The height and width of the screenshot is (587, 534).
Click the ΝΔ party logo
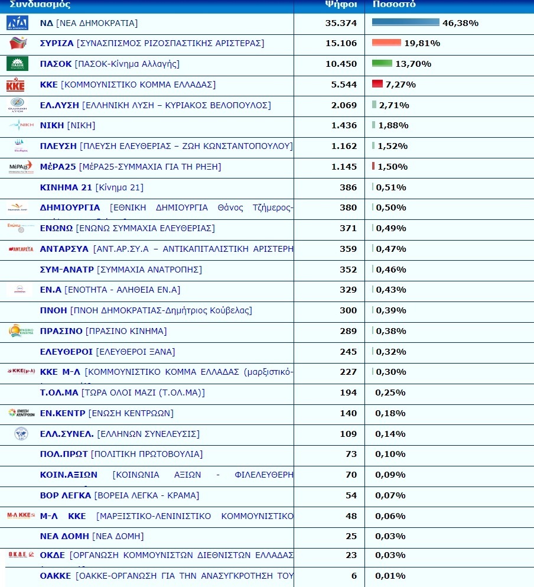17,23
